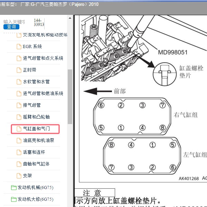This screenshot has height=207, width=207.
Task: Click document icon beside 活塞和连杆
Action: tap(19, 152)
